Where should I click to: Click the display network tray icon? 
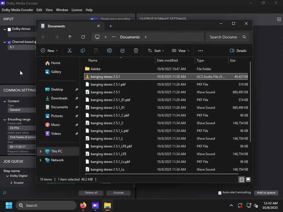coord(249,205)
